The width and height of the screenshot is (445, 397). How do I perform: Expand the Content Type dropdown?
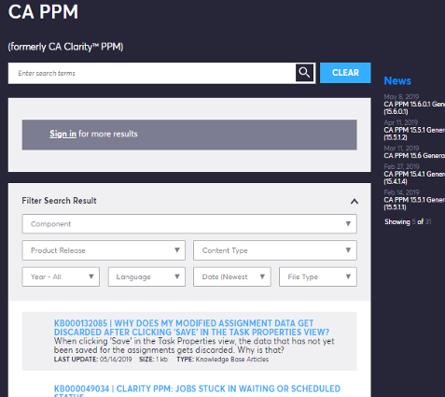point(275,250)
